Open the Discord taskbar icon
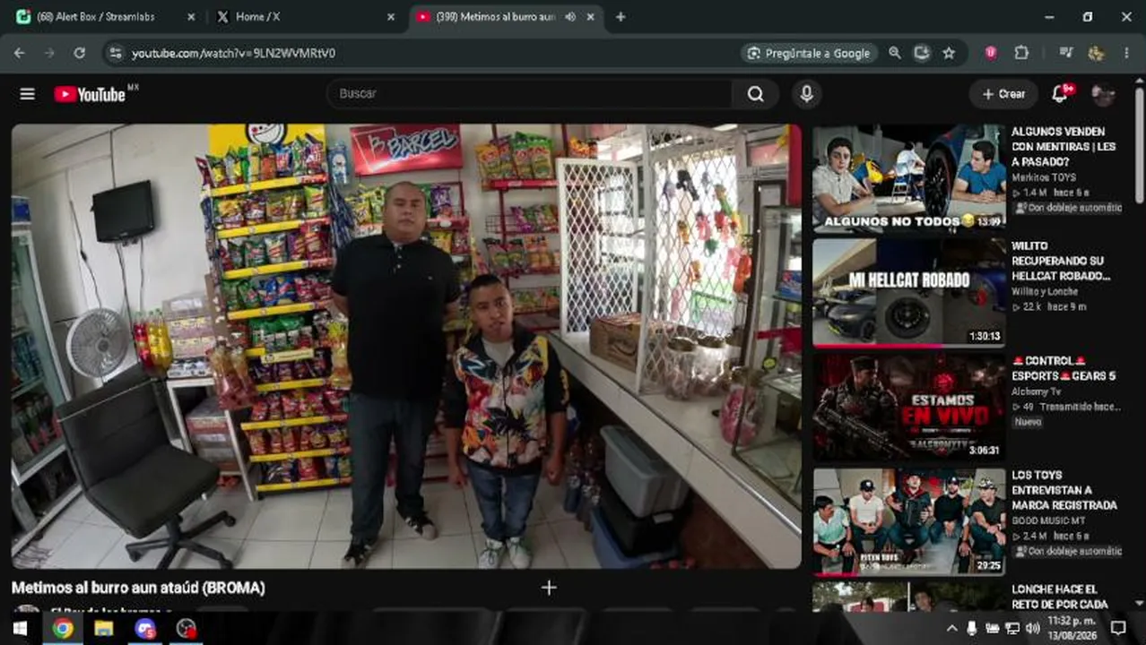This screenshot has height=645, width=1146. 145,628
